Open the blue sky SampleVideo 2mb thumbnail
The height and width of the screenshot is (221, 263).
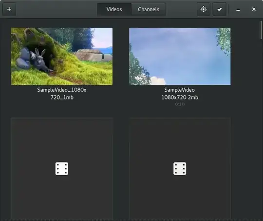click(x=180, y=56)
